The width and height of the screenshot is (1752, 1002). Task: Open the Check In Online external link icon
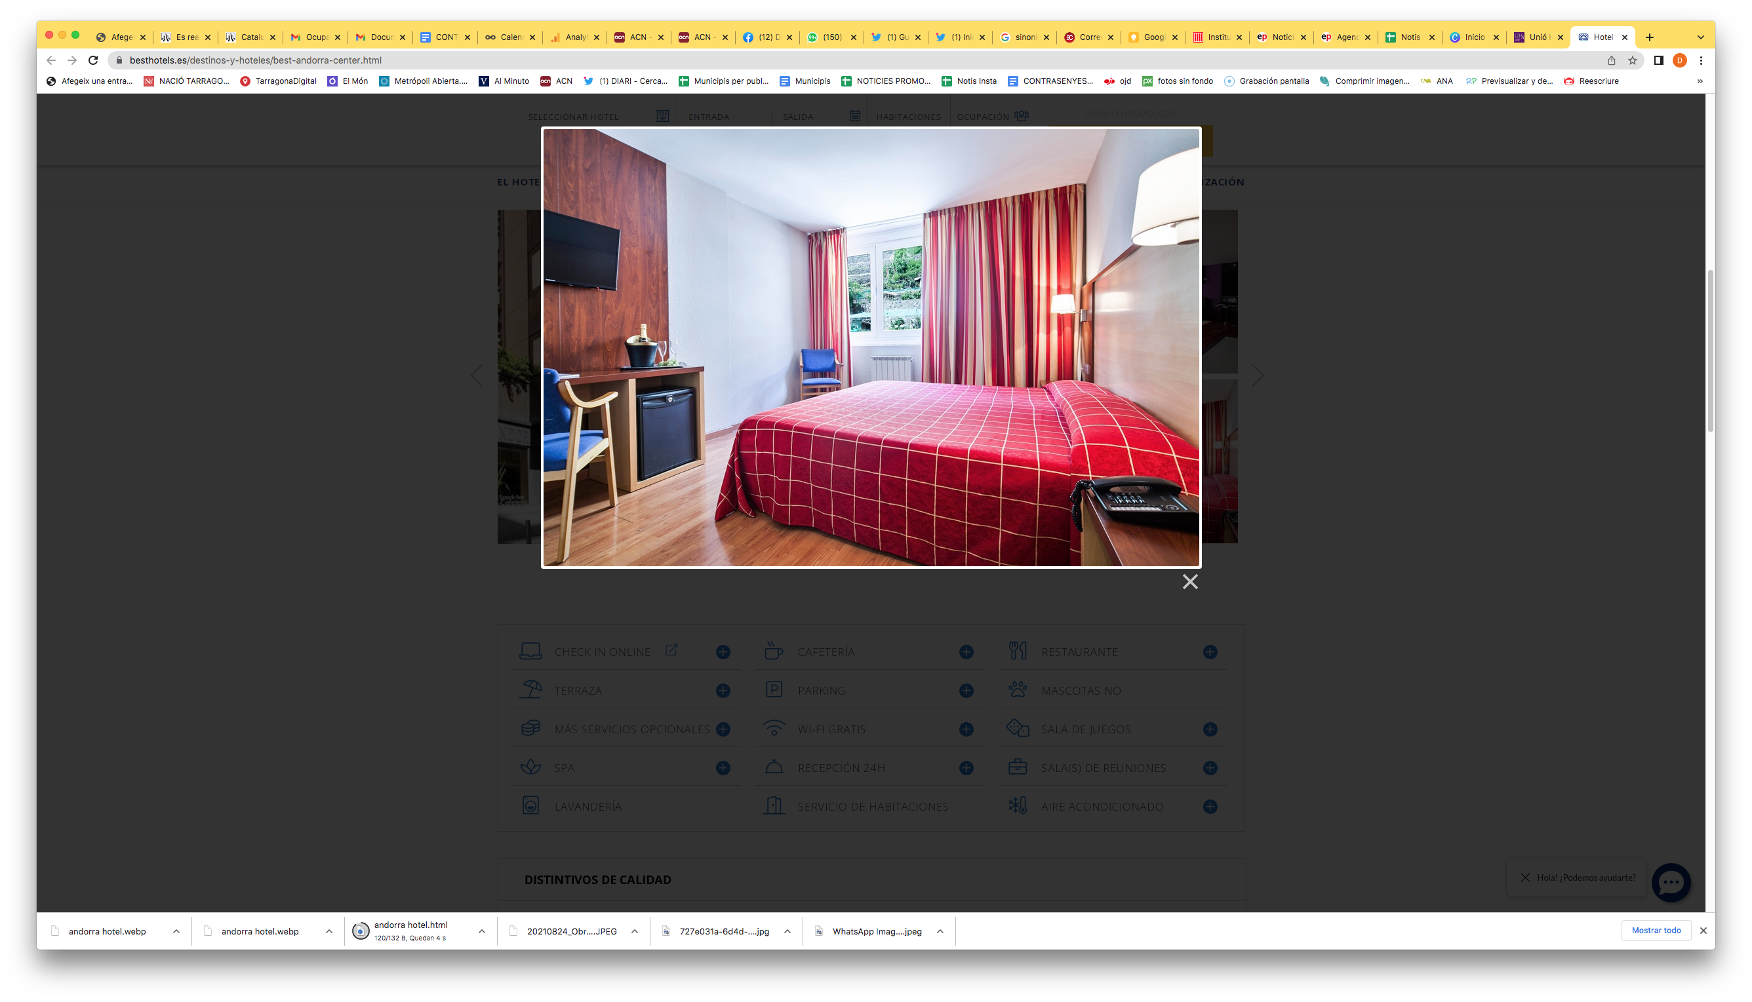[672, 649]
